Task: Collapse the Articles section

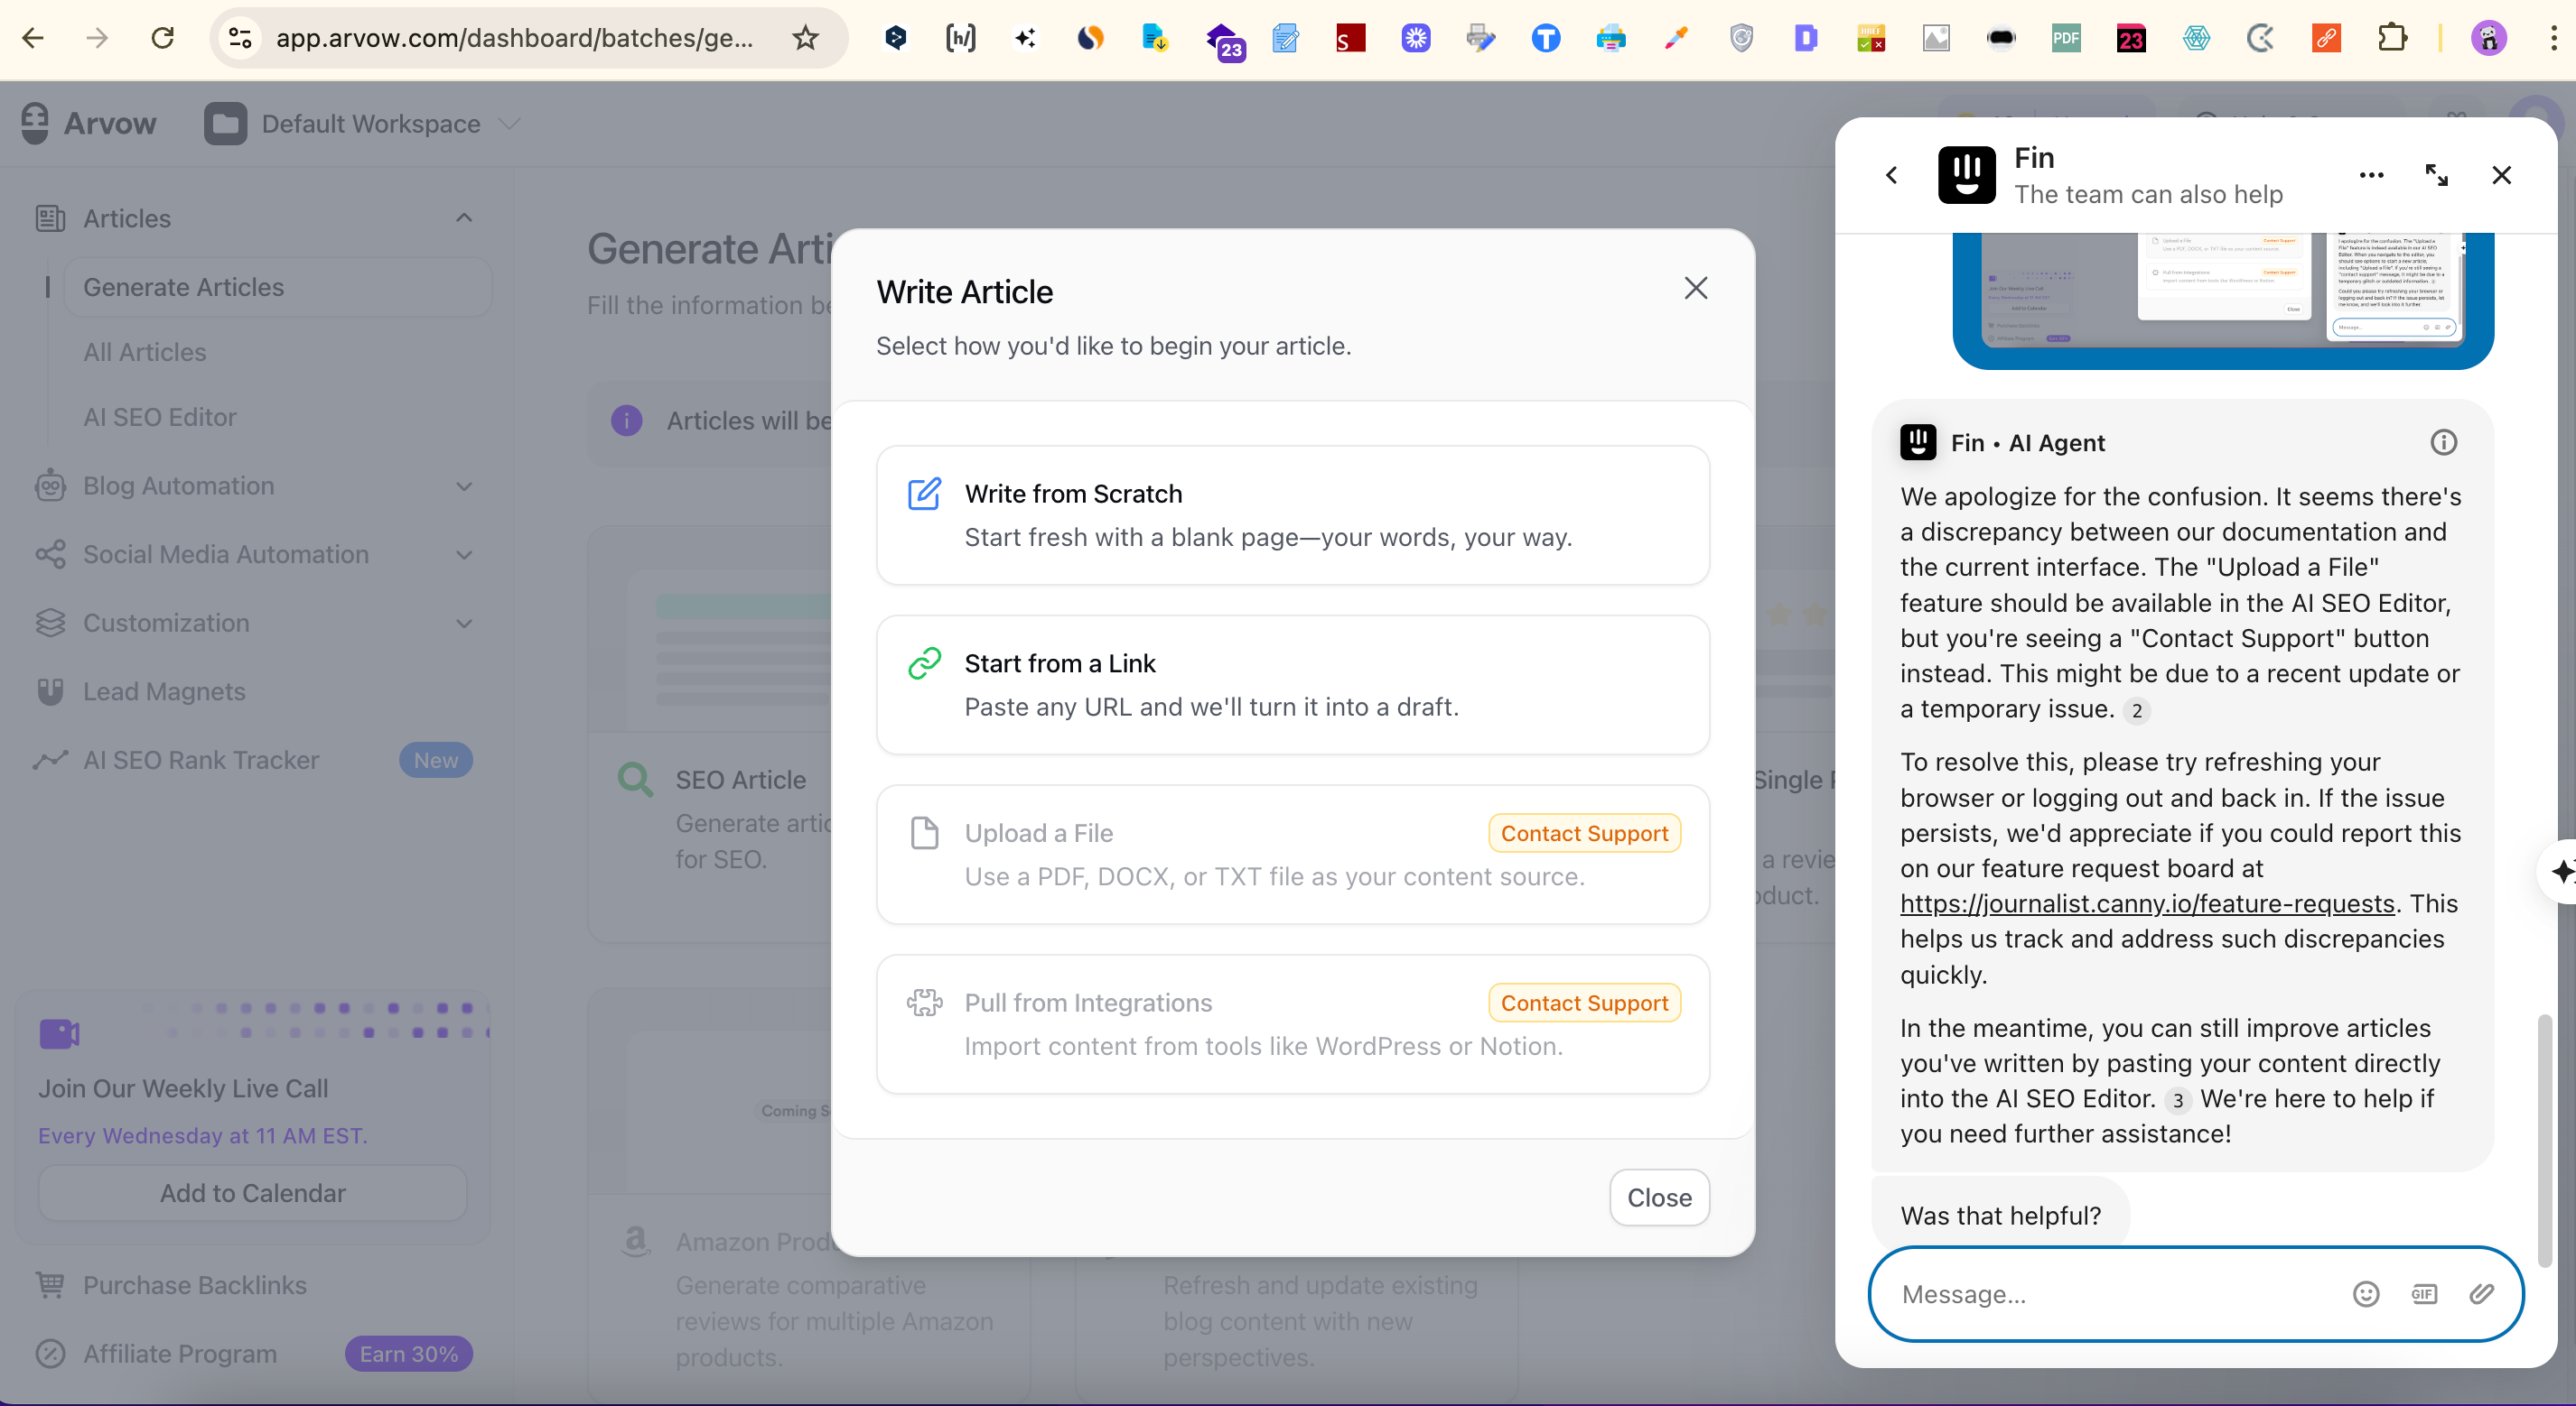Action: 463,217
